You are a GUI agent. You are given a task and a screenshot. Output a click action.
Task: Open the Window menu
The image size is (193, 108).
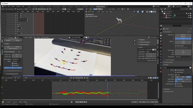pos(18,6)
